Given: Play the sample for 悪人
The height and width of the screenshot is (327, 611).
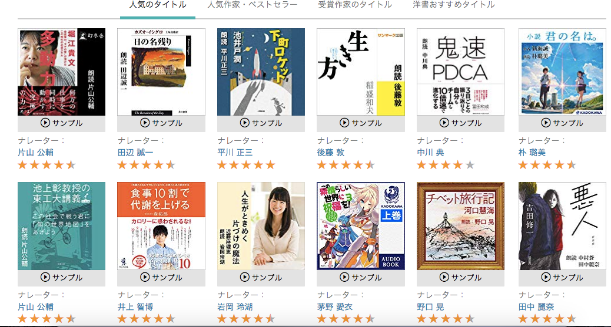Looking at the screenshot, I should (562, 278).
